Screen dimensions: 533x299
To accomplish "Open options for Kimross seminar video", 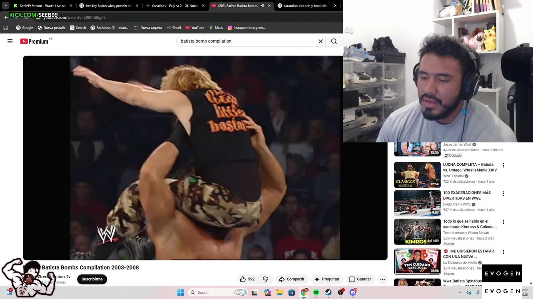I will 503,222.
